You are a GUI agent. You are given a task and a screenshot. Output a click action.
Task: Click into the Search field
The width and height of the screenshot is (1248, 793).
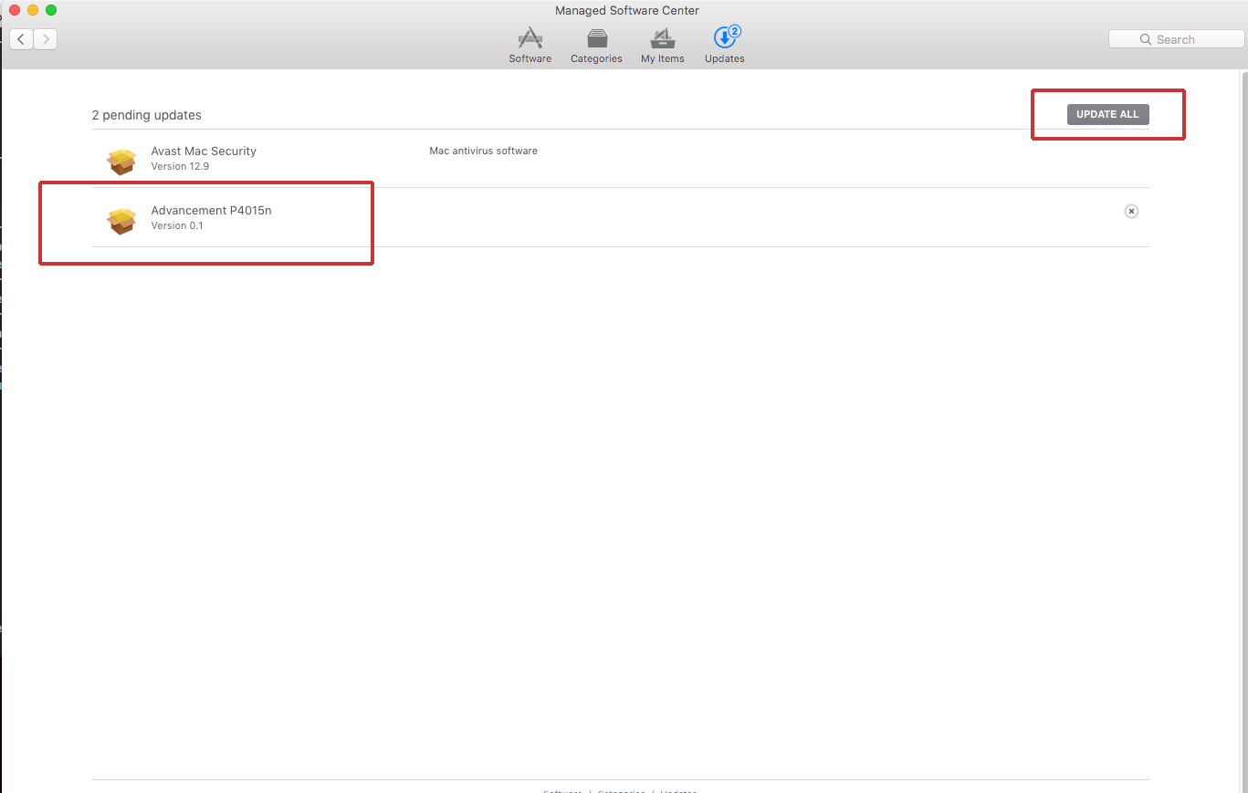tap(1176, 39)
